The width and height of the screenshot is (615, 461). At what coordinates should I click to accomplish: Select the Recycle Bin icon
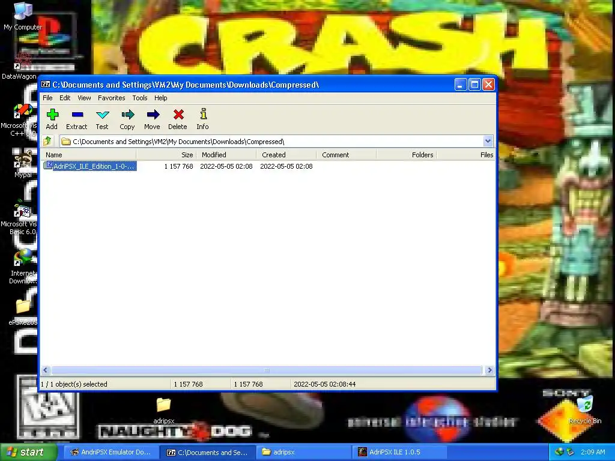click(585, 409)
